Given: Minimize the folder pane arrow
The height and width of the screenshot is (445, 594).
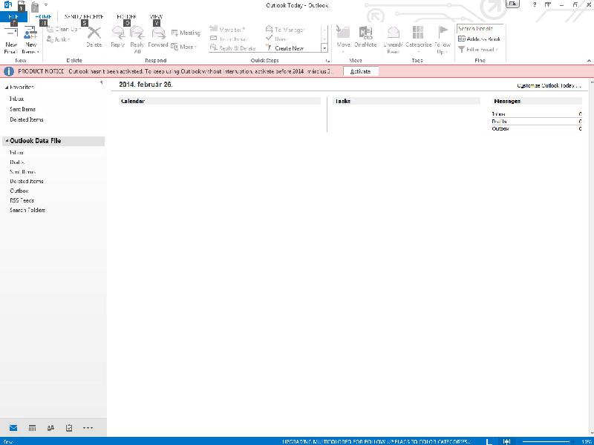Looking at the screenshot, I should [x=101, y=82].
